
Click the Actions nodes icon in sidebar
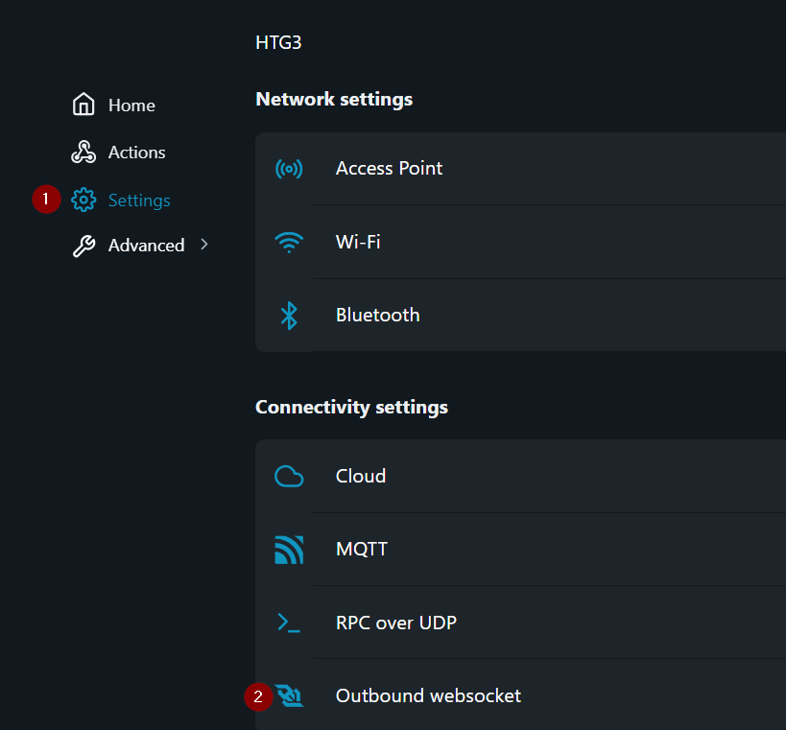point(84,152)
